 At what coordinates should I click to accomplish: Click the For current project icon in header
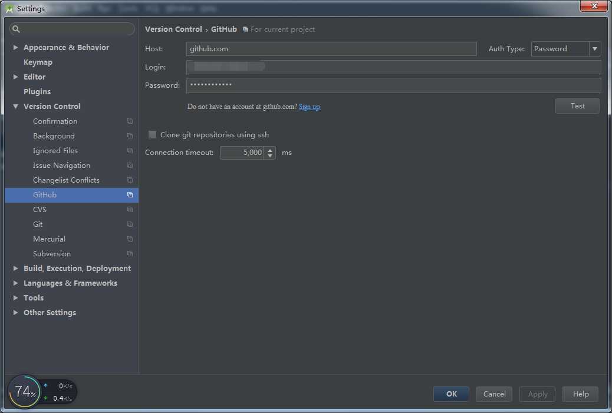(245, 29)
